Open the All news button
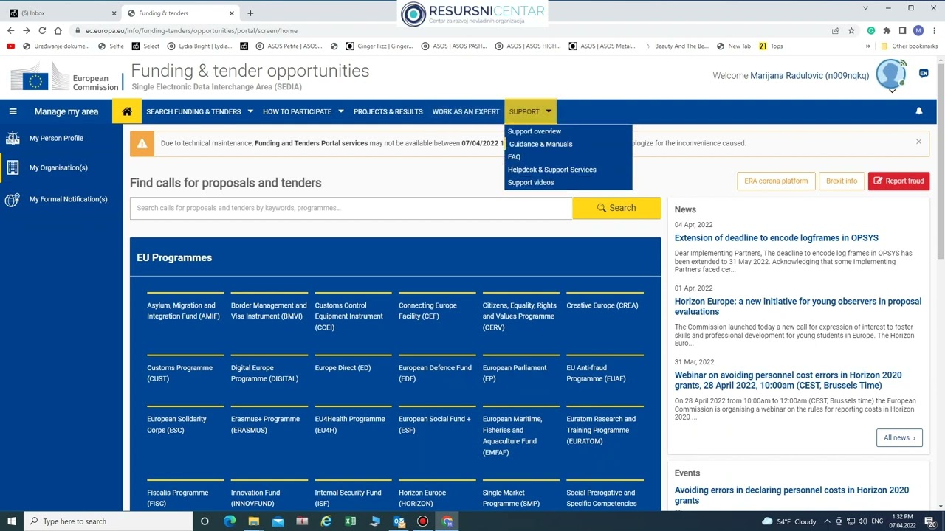 click(899, 437)
